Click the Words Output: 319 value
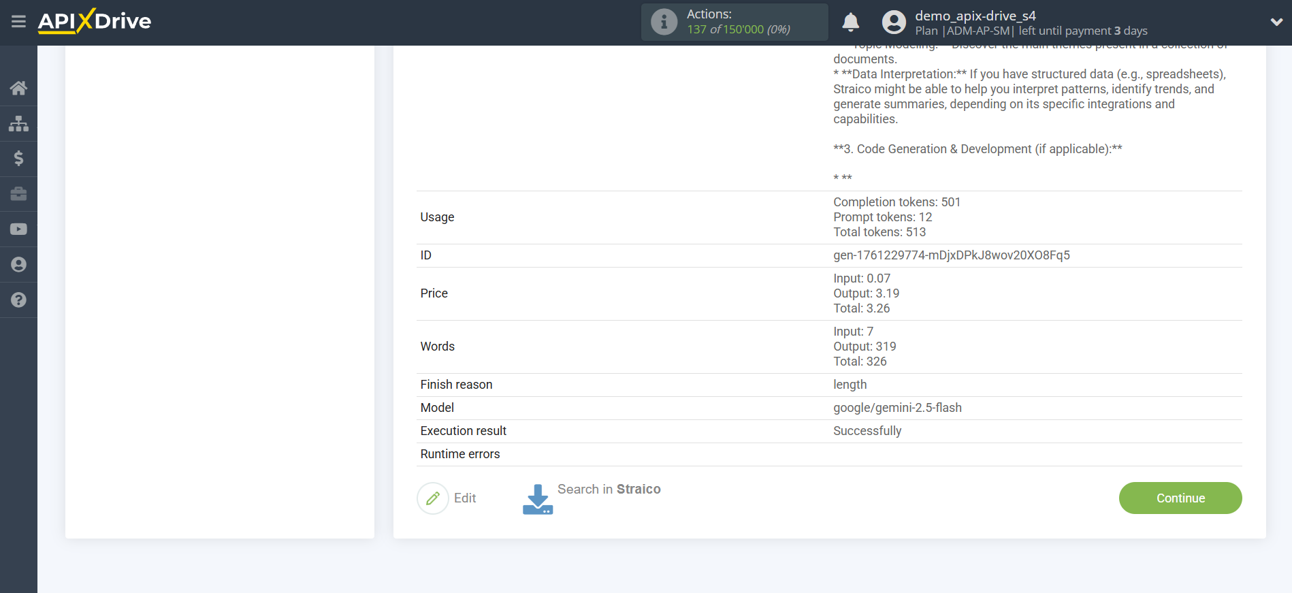The height and width of the screenshot is (593, 1292). (865, 347)
